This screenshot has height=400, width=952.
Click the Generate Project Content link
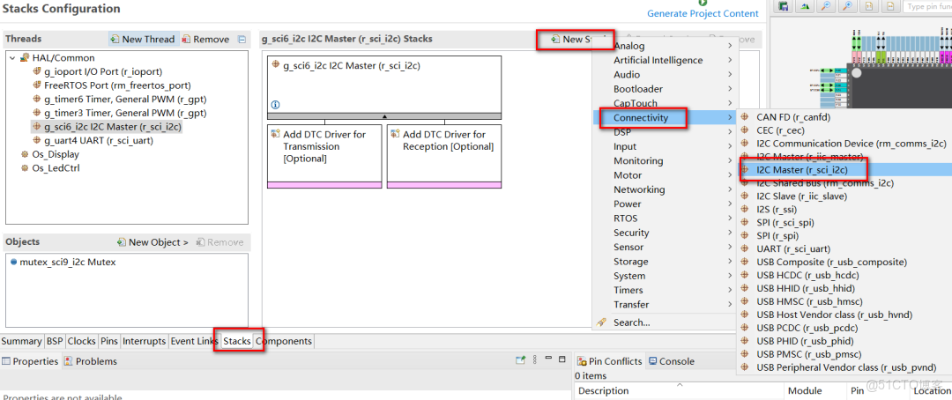[703, 13]
